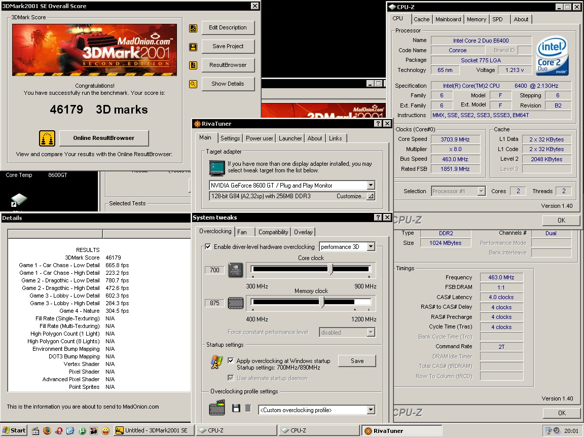Click the floppy icon beside Save Project
The height and width of the screenshot is (438, 584).
click(x=193, y=47)
